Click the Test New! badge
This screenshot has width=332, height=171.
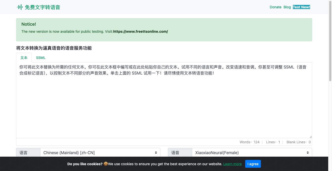pyautogui.click(x=301, y=7)
